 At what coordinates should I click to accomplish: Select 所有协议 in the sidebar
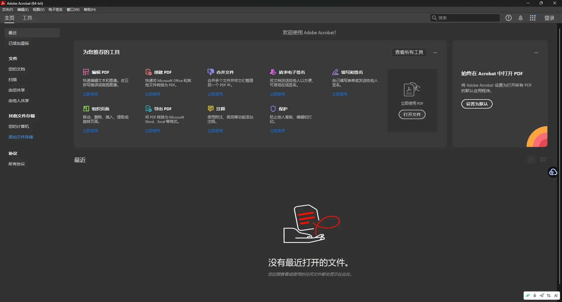pyautogui.click(x=17, y=164)
